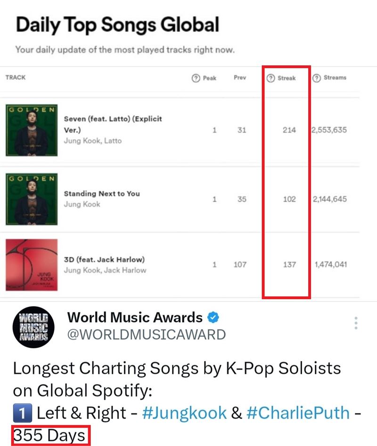Click the Standing Next to You track title

[x=102, y=194]
